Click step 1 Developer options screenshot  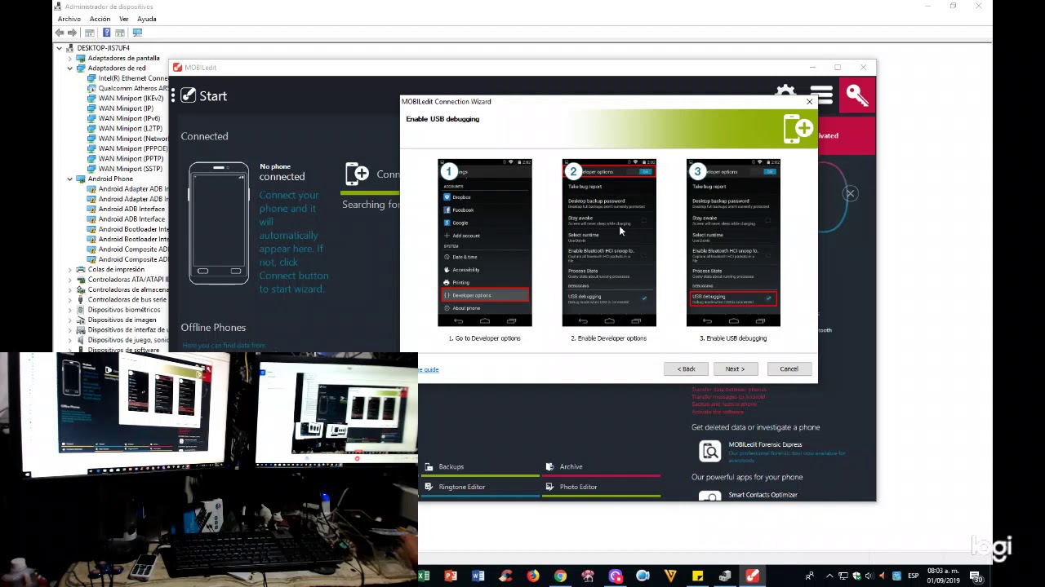coord(485,243)
